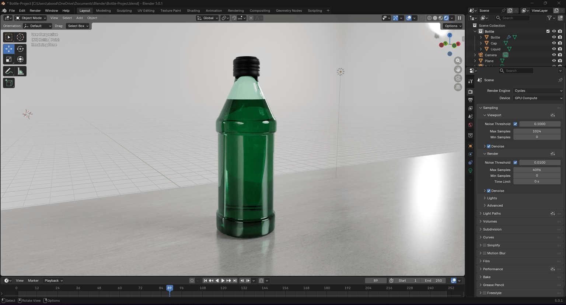Activate the Transform tool

[x=20, y=59]
